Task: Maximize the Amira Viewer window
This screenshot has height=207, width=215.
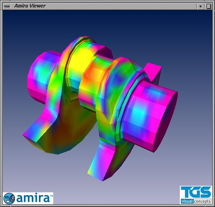Action: [208, 6]
